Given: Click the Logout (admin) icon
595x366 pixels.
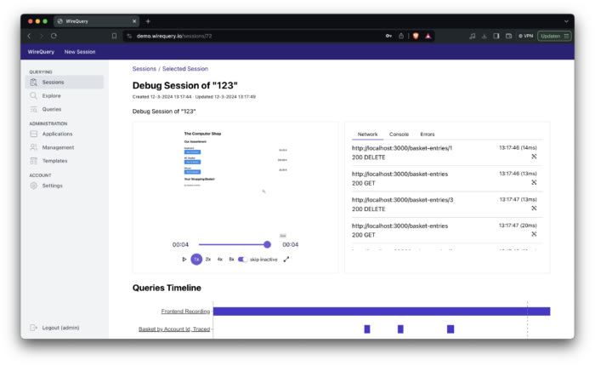Looking at the screenshot, I should 34,328.
